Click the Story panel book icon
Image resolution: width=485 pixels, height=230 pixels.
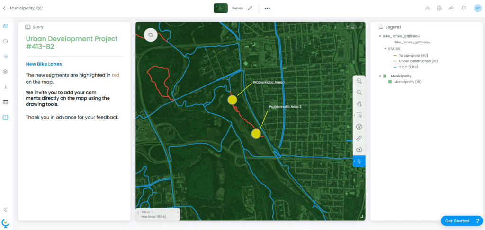28,27
